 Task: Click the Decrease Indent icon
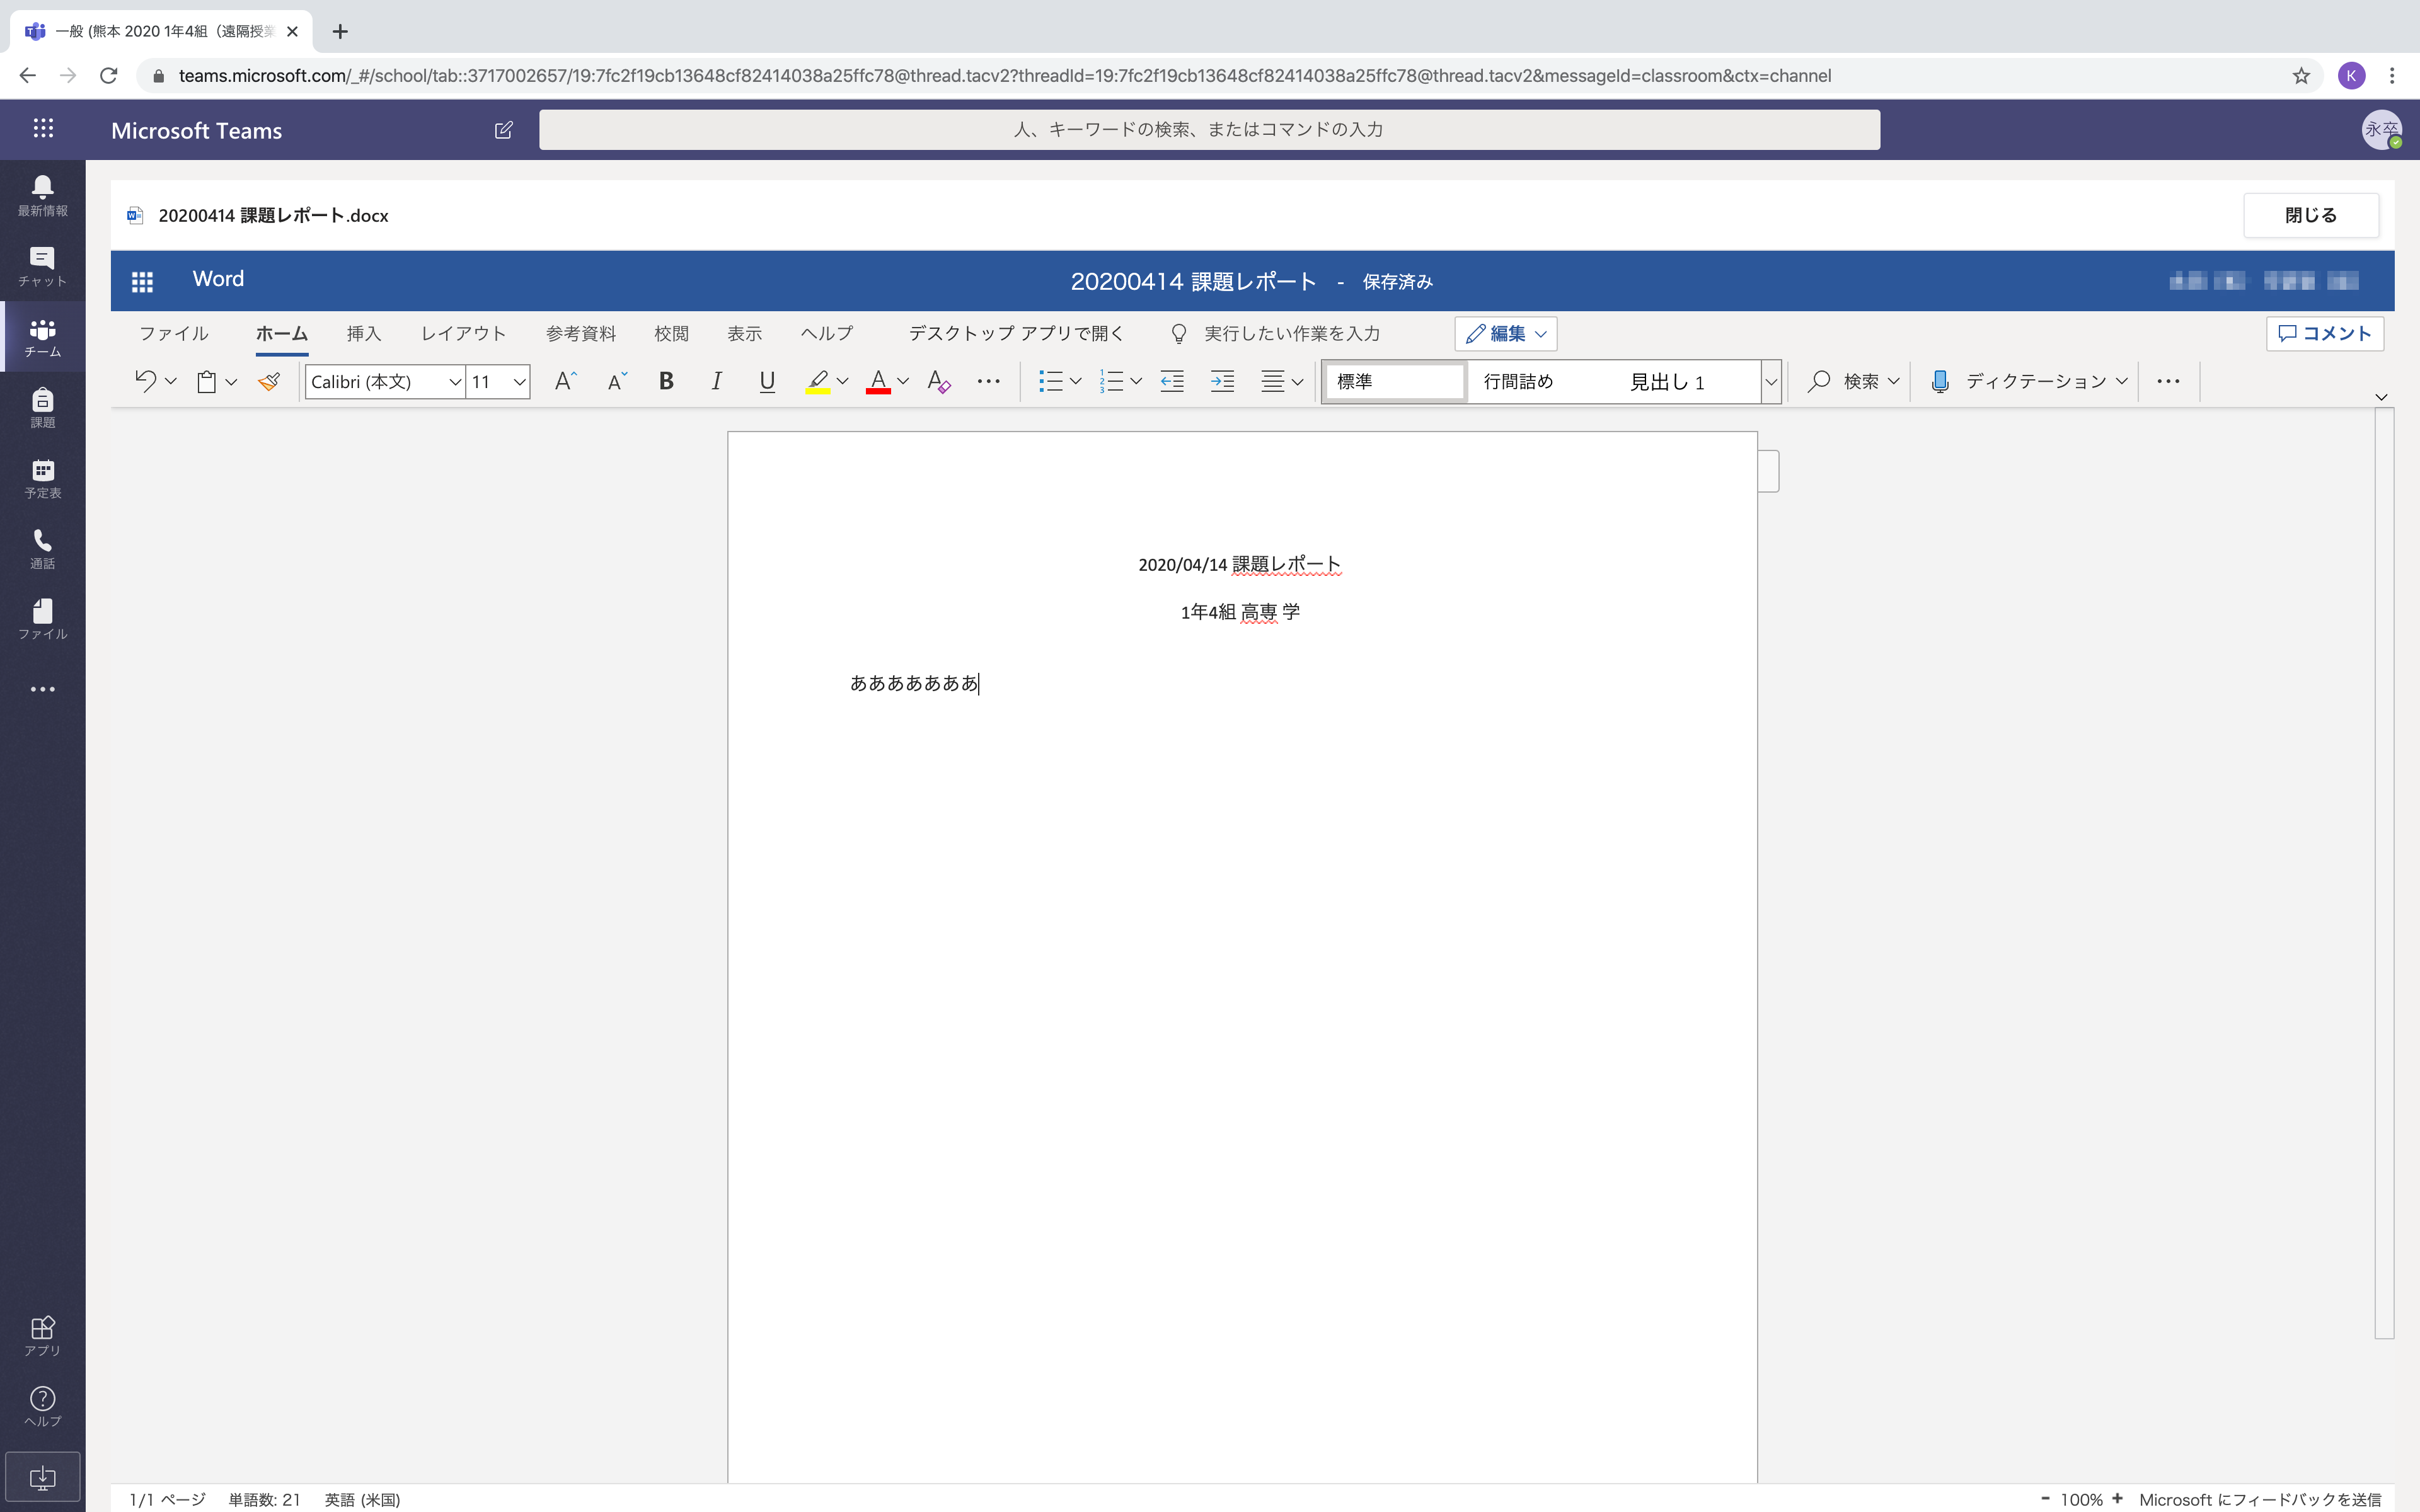coord(1172,381)
